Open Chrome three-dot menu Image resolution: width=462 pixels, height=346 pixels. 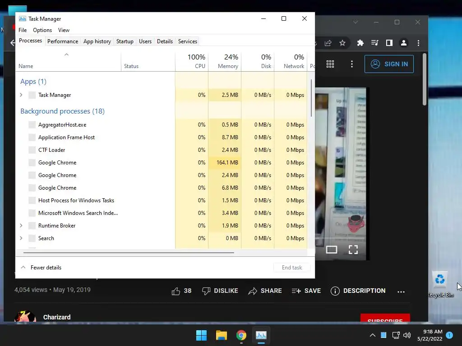(418, 43)
